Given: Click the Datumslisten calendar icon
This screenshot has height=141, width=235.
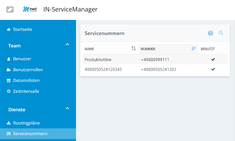Looking at the screenshot, I should point(9,80).
